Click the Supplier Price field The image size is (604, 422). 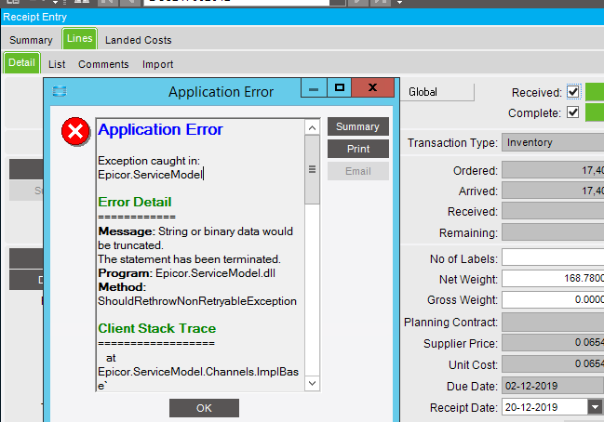click(553, 342)
